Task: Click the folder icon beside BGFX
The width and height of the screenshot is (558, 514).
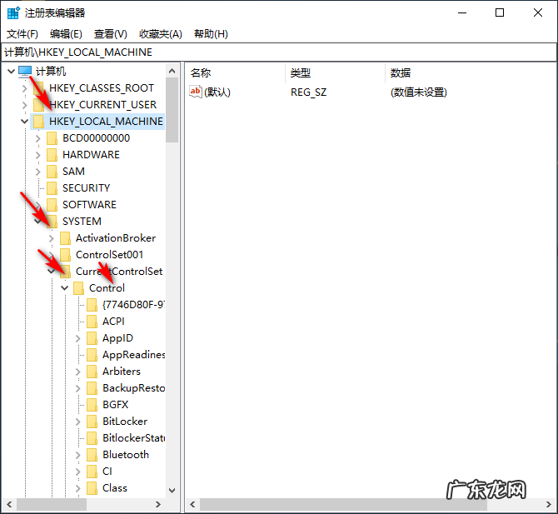Action: (92, 405)
